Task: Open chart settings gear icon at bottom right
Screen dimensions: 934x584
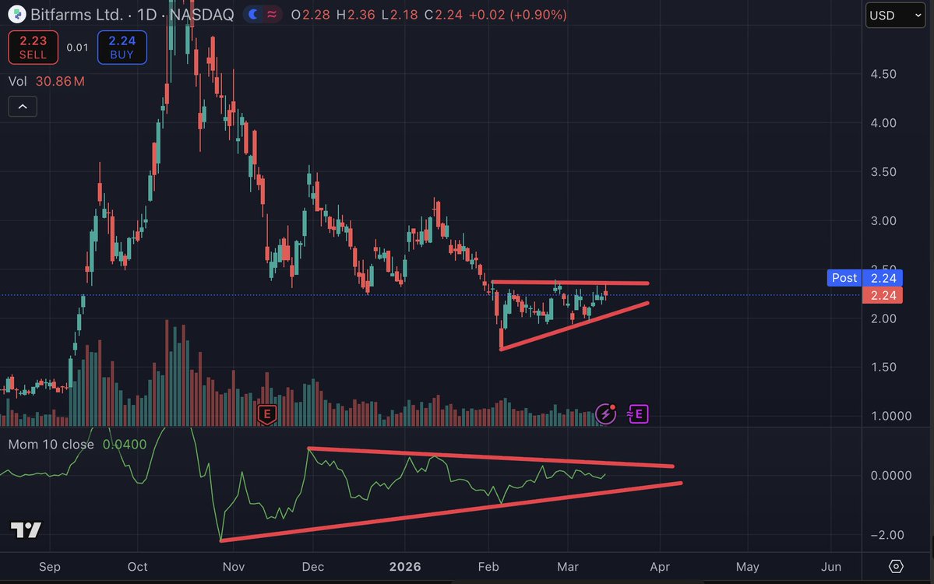Action: click(x=896, y=566)
